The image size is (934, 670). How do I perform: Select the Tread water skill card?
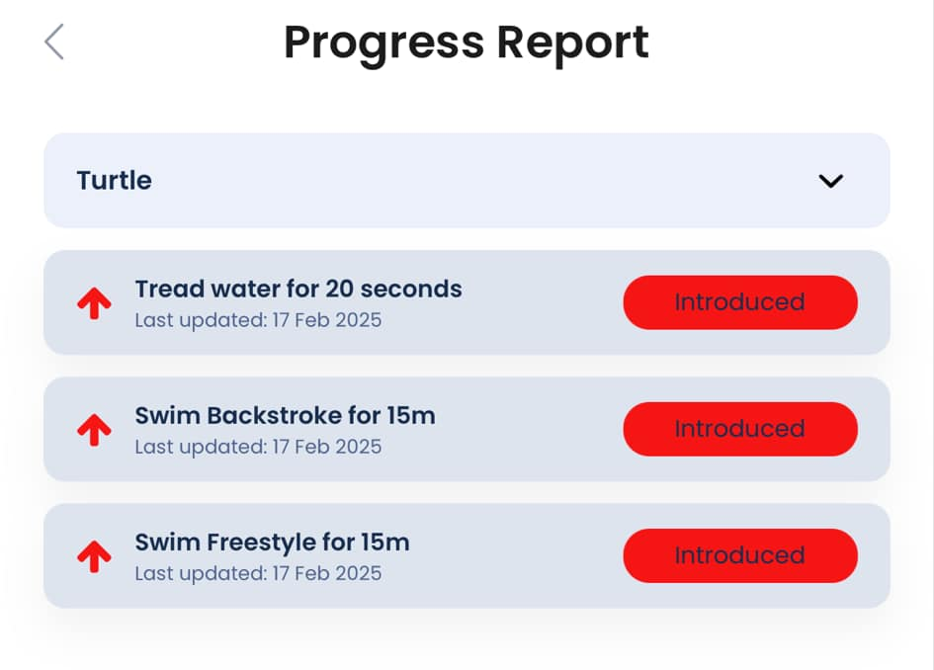(x=467, y=302)
